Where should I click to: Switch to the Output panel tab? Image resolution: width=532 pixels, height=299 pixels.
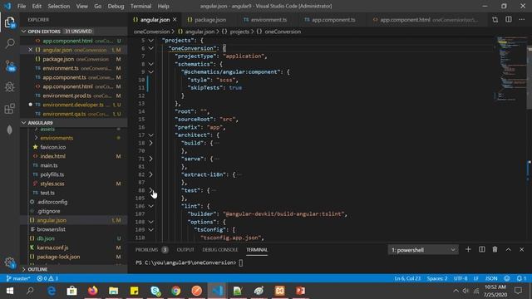(185, 250)
